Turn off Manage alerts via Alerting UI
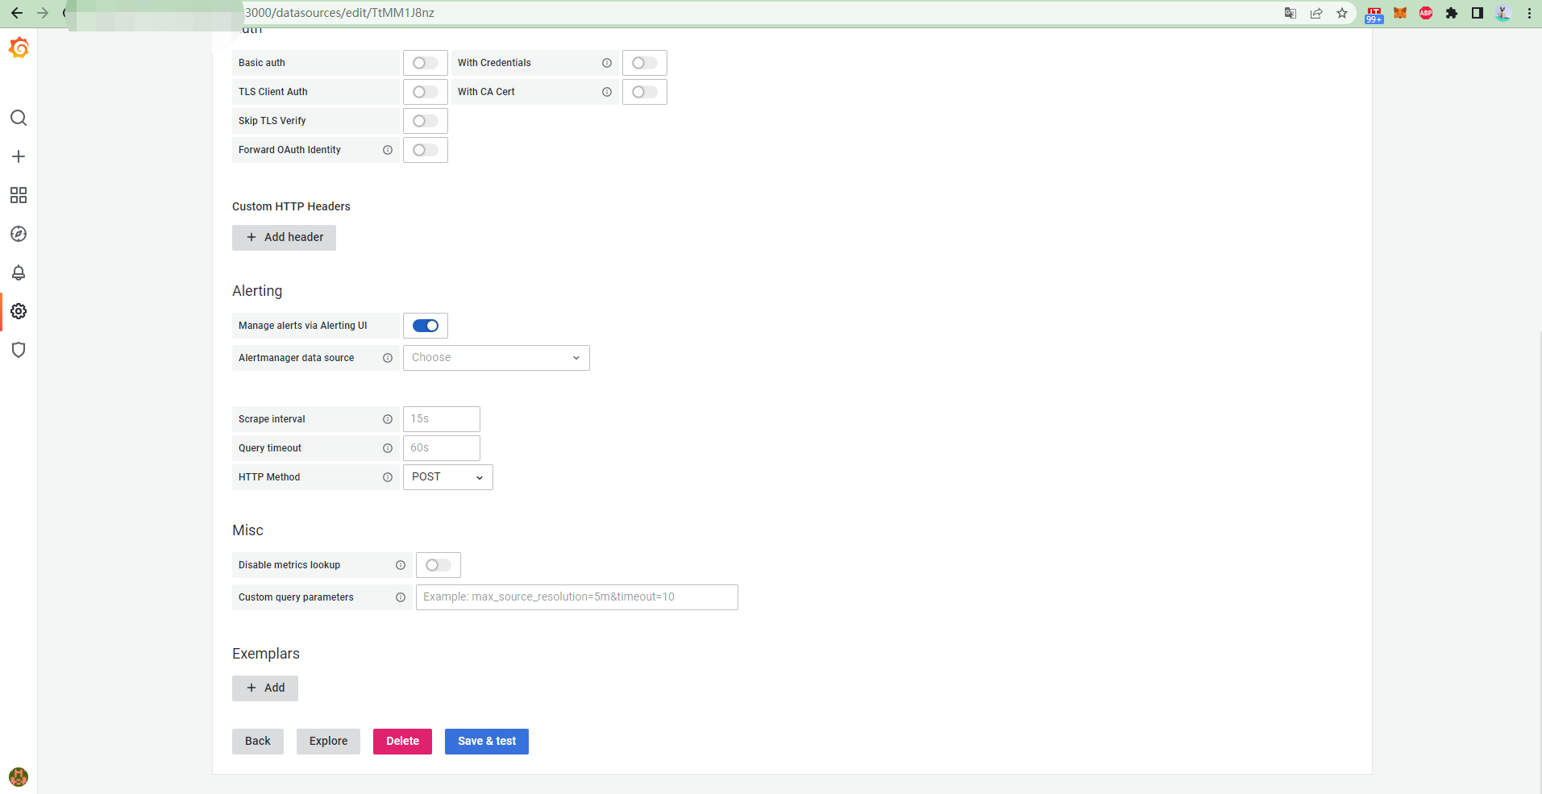Viewport: 1542px width, 794px height. 426,326
